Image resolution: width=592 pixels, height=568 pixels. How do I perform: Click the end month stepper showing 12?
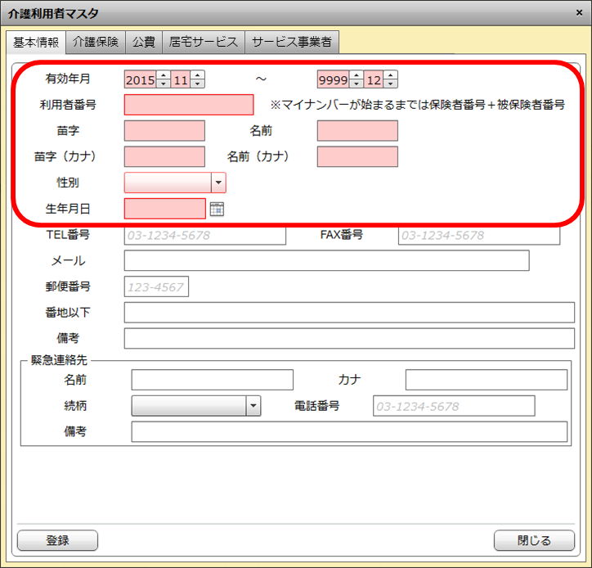coord(374,79)
